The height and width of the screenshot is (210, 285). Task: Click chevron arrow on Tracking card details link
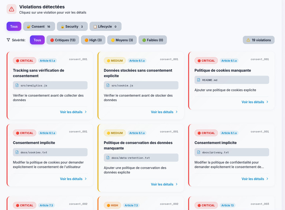[86, 112]
